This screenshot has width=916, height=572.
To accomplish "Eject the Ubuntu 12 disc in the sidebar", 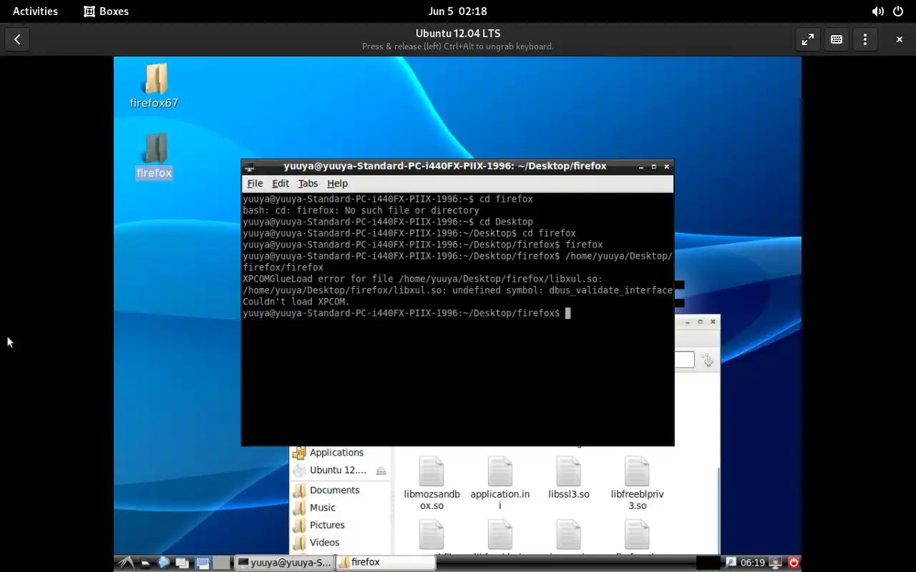I will tap(381, 470).
